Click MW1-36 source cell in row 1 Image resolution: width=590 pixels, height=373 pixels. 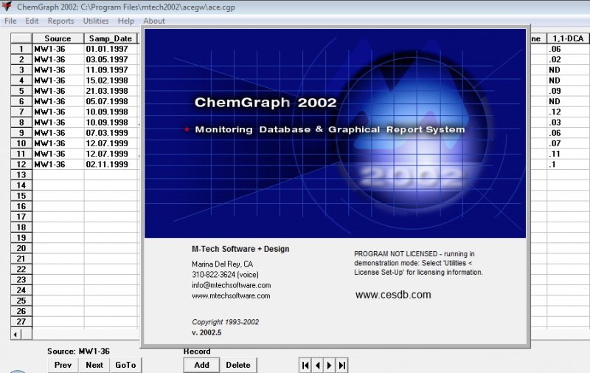tap(58, 49)
